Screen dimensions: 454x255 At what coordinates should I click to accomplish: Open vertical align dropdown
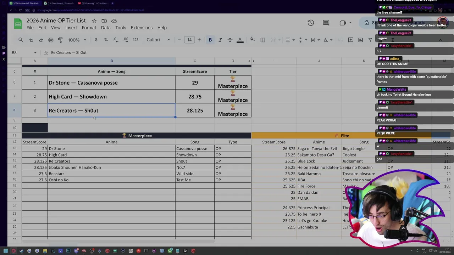click(302, 40)
